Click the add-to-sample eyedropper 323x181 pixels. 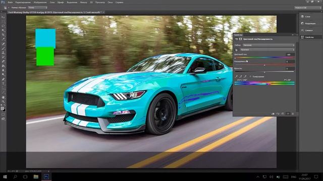(241, 76)
